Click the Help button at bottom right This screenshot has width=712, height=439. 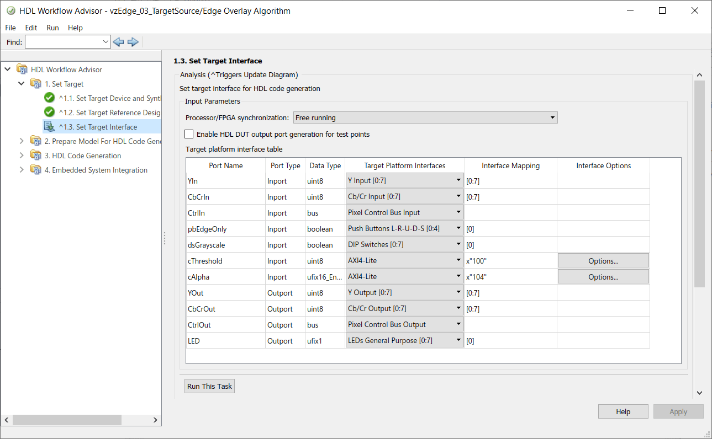pos(623,411)
